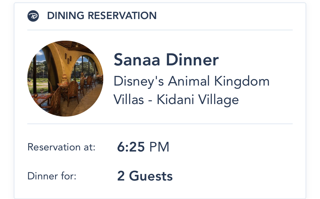Click the word RESERVATION in the header
The width and height of the screenshot is (320, 199).
tap(122, 16)
